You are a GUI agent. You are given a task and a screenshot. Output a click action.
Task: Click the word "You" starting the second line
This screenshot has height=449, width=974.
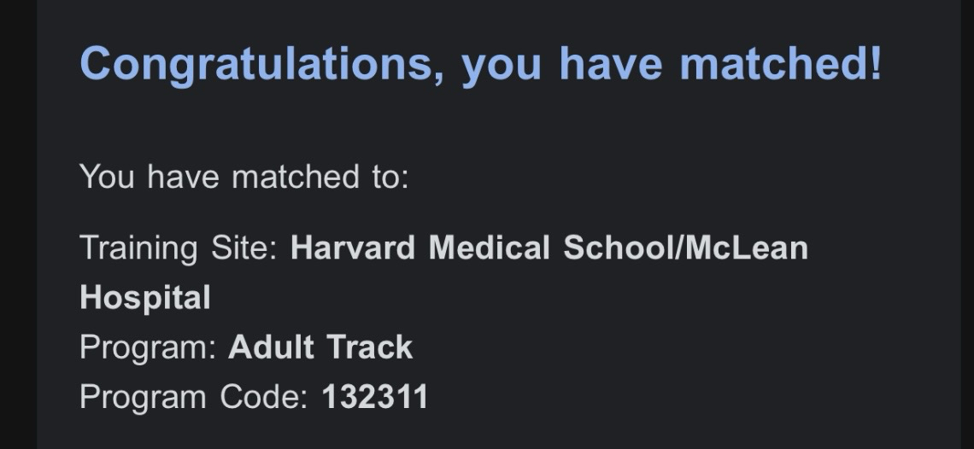[x=109, y=178]
